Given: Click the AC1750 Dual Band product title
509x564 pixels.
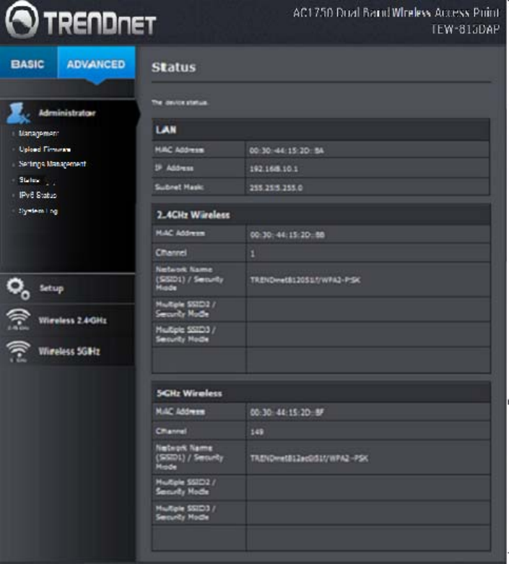Looking at the screenshot, I should click(x=396, y=13).
